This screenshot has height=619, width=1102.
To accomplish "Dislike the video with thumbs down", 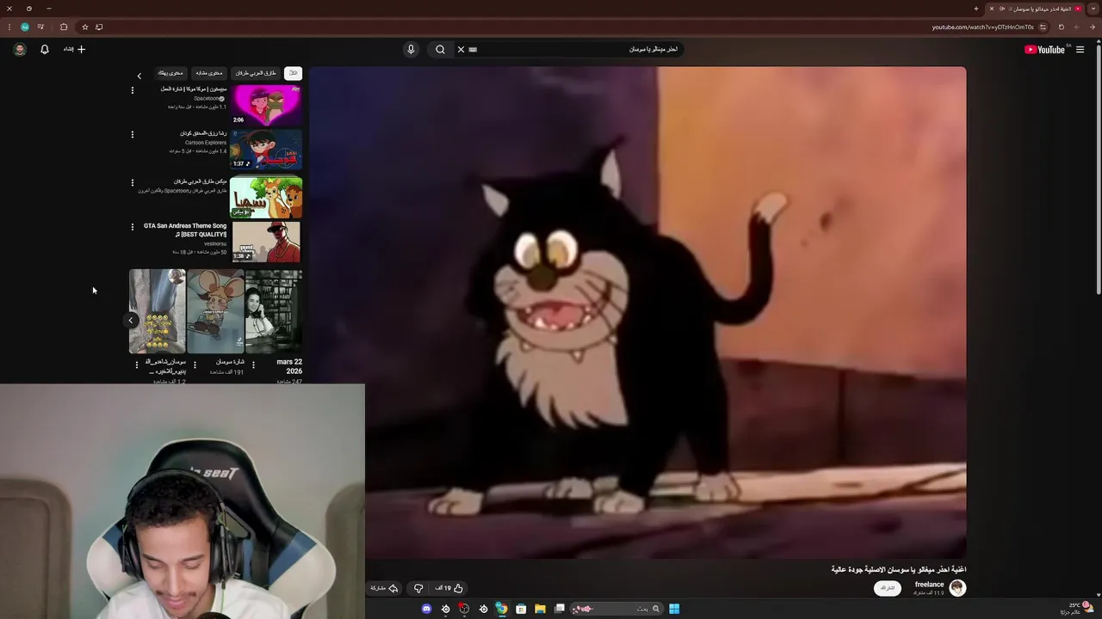I will click(418, 588).
